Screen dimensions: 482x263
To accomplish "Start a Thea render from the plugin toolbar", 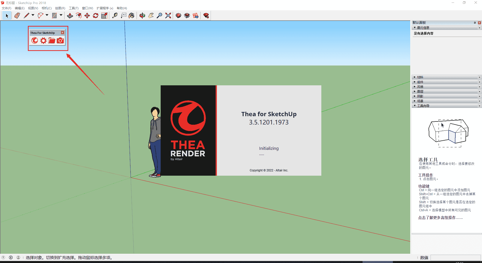I will click(x=34, y=40).
